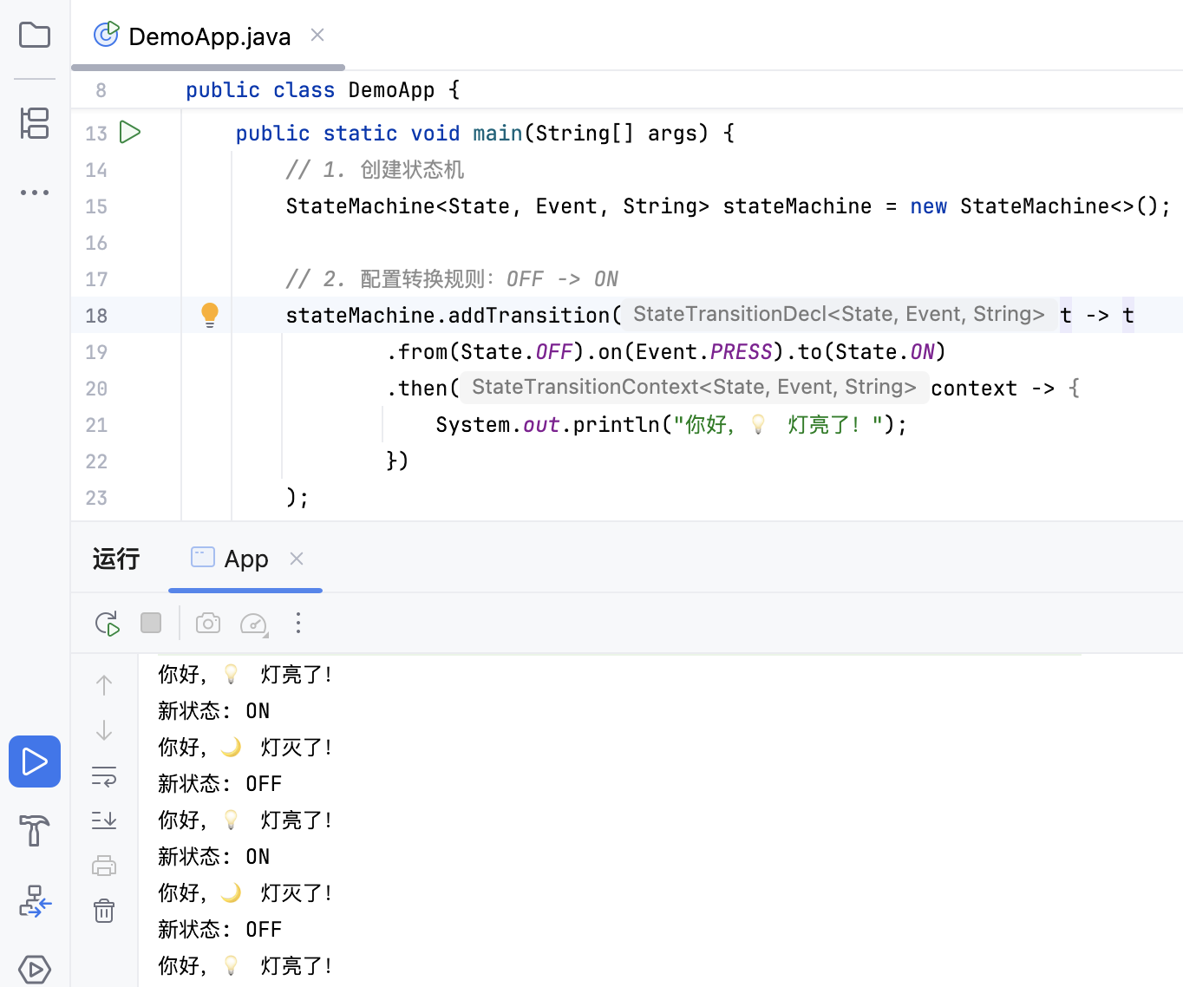Toggle the Run tool window button
Screen dimensions: 1183x987
(35, 761)
